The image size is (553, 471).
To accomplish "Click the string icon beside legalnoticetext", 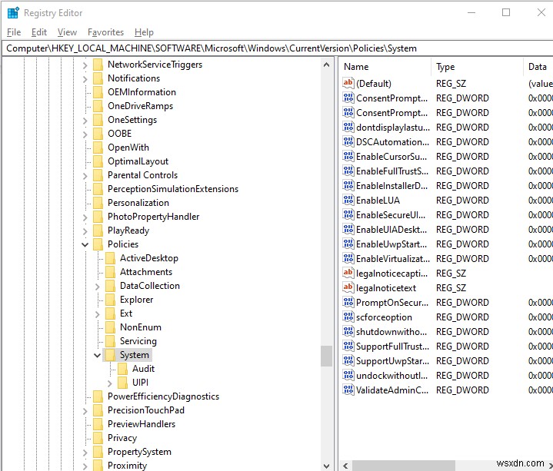I will click(348, 288).
